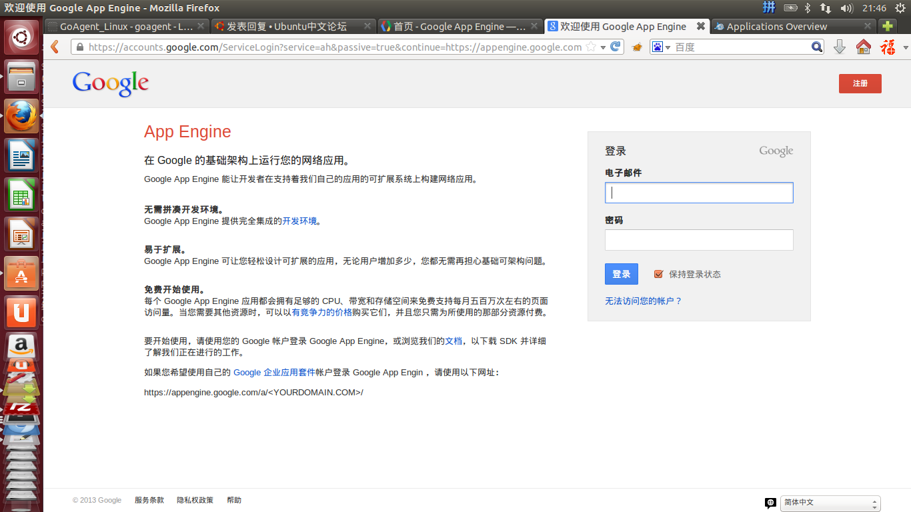Click the red 福 toolbar icon

(888, 47)
